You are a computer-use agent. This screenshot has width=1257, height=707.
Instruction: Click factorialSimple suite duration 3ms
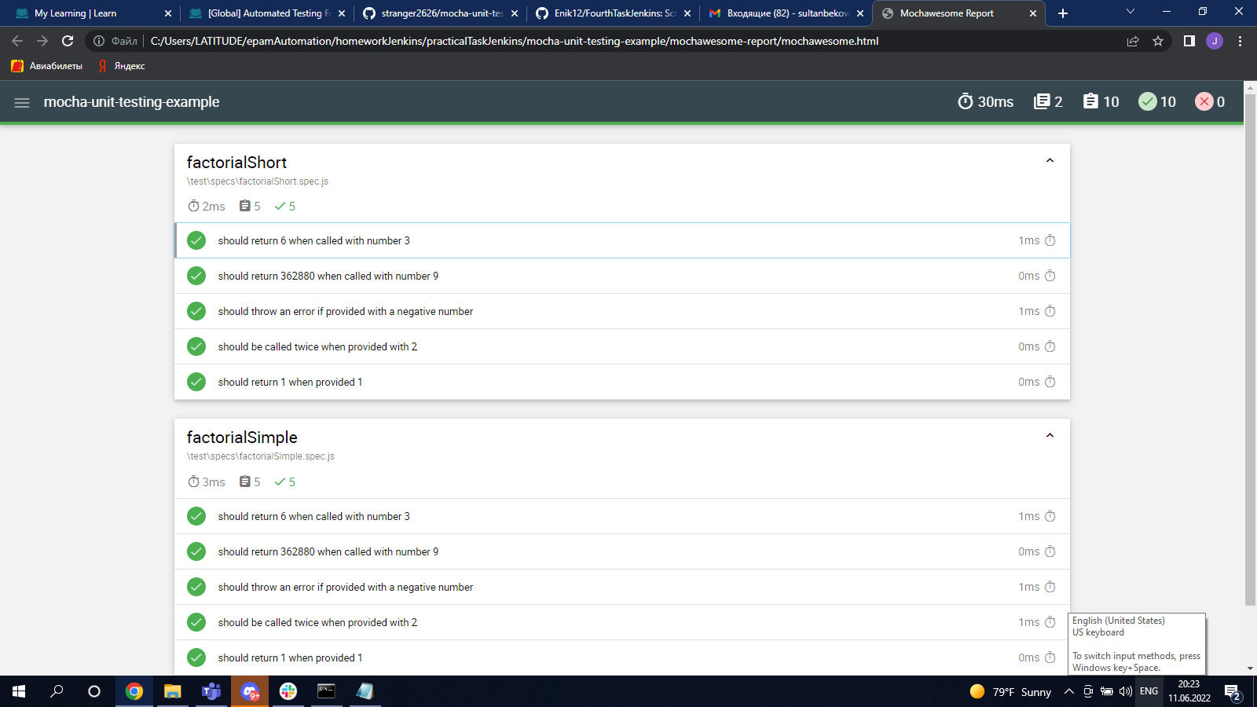click(x=207, y=482)
